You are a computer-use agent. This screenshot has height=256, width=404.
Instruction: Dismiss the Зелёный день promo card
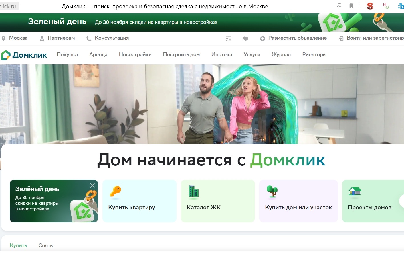[x=92, y=185]
